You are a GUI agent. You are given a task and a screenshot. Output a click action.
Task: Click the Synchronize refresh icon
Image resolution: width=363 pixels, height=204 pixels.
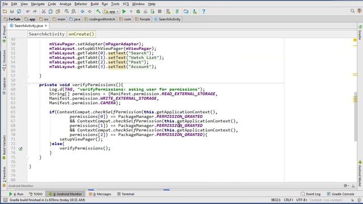click(x=19, y=11)
